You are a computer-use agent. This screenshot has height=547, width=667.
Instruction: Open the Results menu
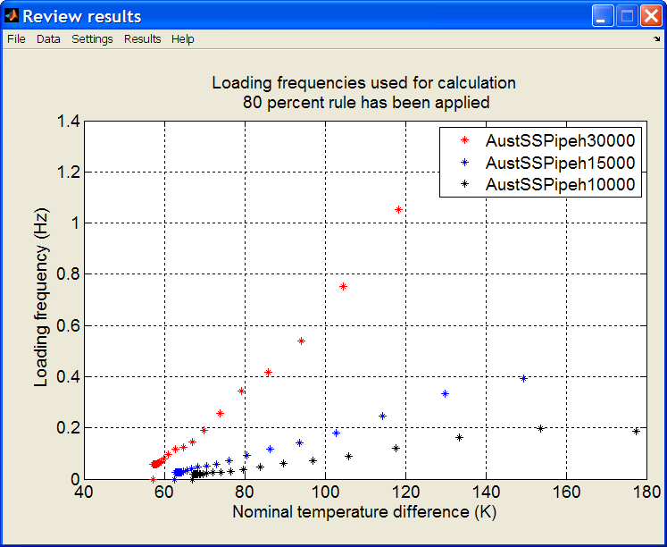tap(142, 39)
